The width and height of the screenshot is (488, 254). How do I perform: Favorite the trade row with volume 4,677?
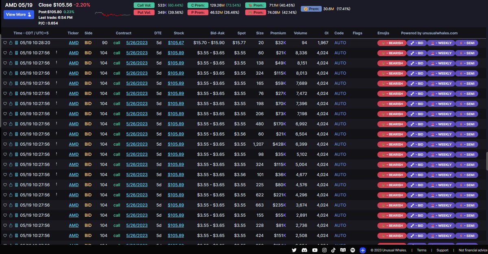[x=5, y=174]
